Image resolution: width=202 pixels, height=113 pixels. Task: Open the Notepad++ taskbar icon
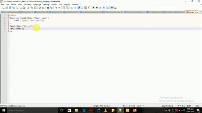(x=120, y=110)
